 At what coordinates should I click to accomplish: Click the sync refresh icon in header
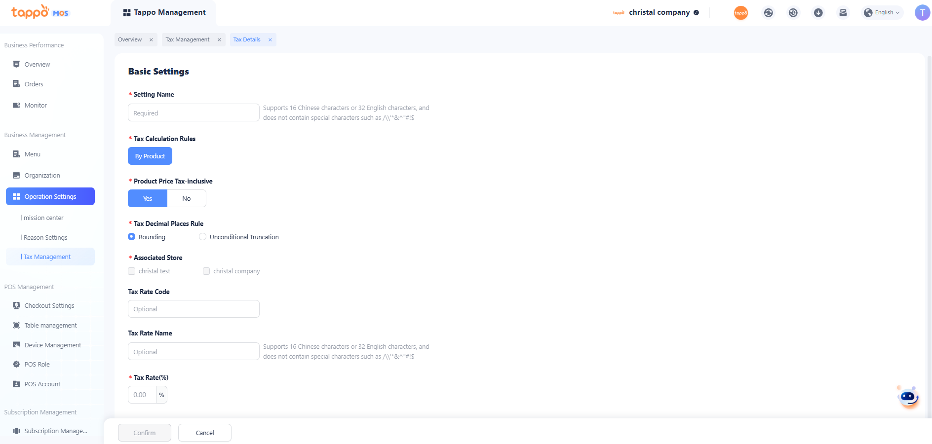point(768,13)
